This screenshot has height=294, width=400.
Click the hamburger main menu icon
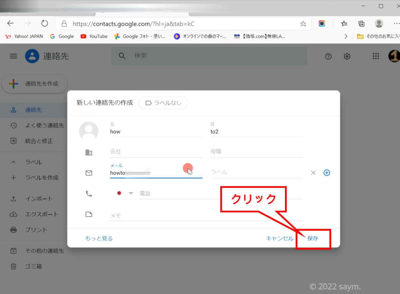pos(14,56)
